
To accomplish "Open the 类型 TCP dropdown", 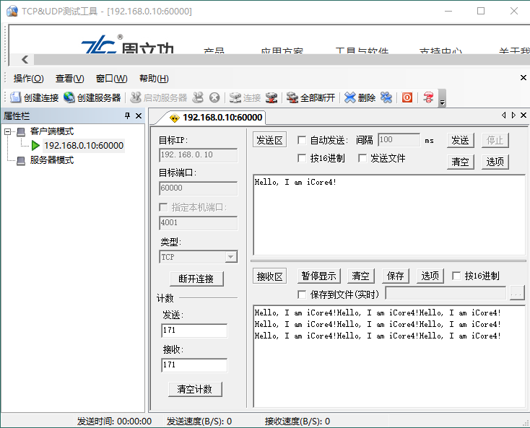I will [230, 257].
